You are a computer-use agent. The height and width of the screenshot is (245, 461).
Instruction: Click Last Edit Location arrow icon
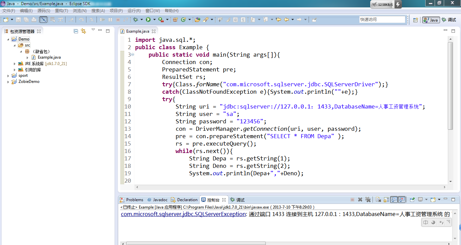click(278, 20)
